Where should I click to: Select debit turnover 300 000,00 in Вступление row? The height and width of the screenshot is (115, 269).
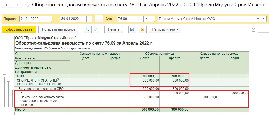145,89
